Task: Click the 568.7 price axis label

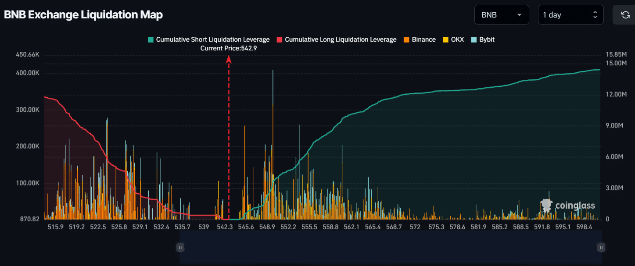Action: 394,227
